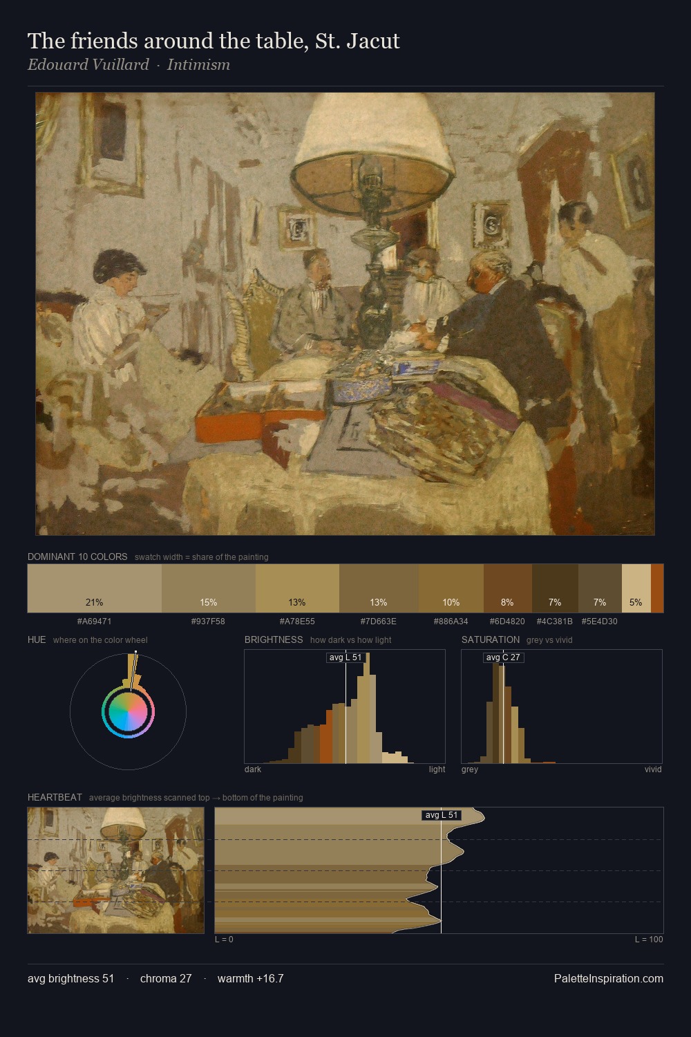Click the 'dark' axis label
The image size is (691, 1037).
click(253, 769)
